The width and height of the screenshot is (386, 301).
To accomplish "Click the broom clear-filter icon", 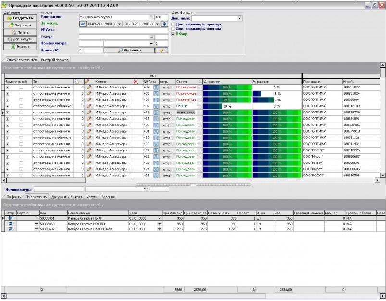I will 162,50.
